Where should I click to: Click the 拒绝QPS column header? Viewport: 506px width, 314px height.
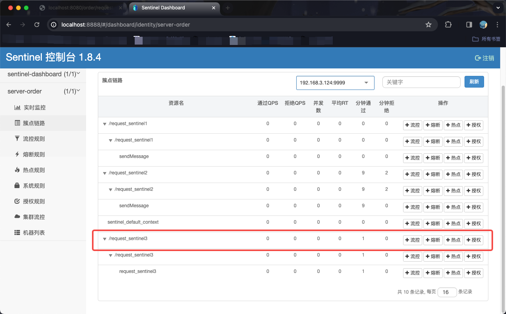[x=295, y=103]
